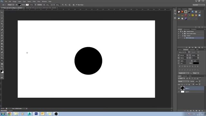Open the no-style swatch in Styles panel

point(179,12)
